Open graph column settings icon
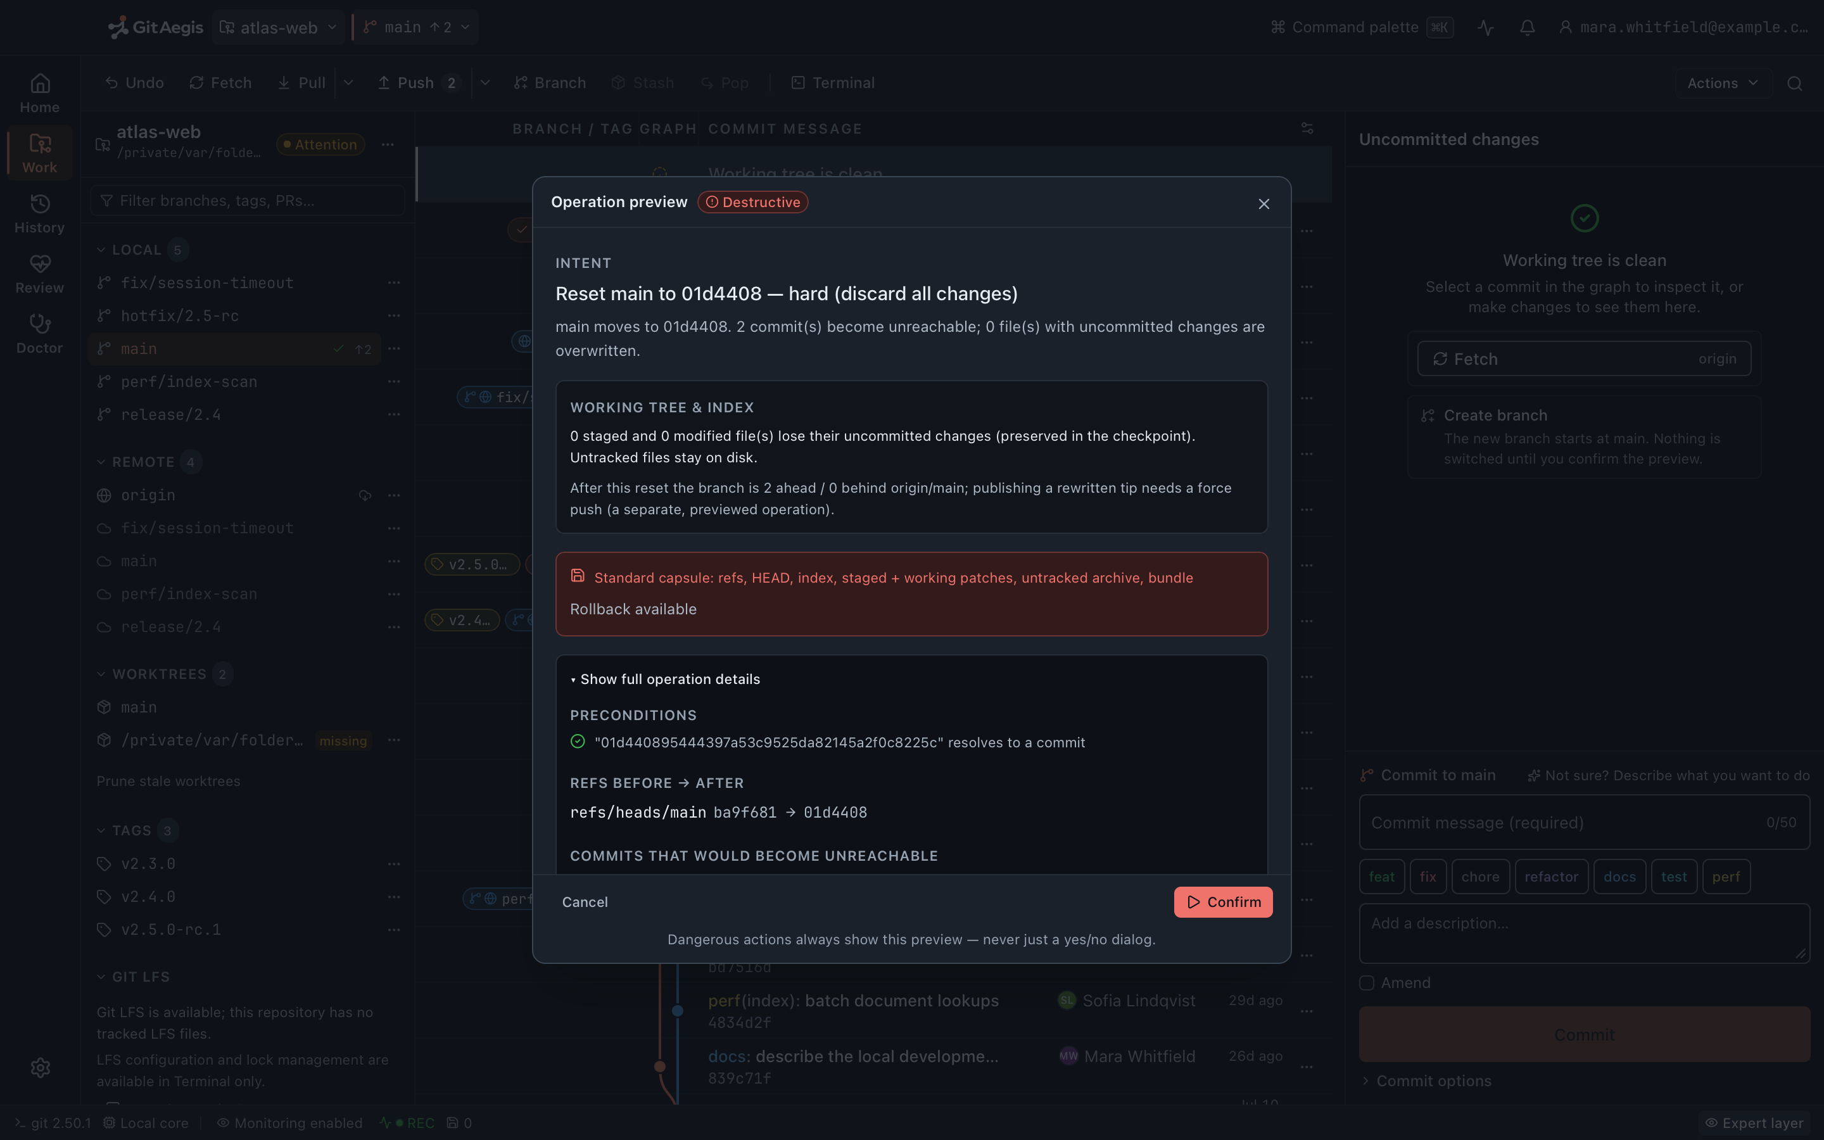The image size is (1824, 1140). 1307,129
